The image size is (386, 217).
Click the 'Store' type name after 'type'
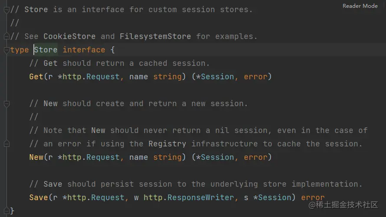click(x=46, y=50)
